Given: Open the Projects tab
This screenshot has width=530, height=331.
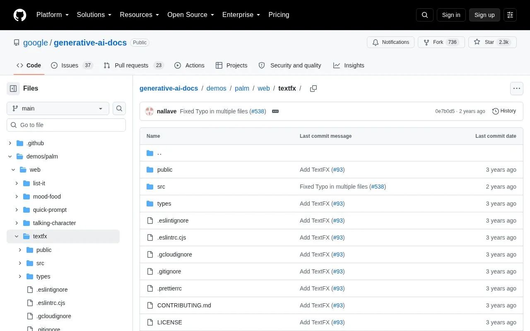Looking at the screenshot, I should 231,65.
